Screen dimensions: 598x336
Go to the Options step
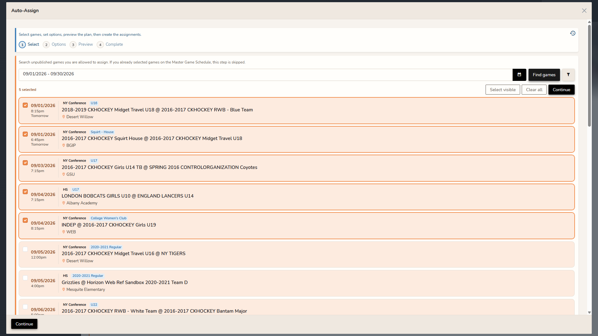point(55,44)
